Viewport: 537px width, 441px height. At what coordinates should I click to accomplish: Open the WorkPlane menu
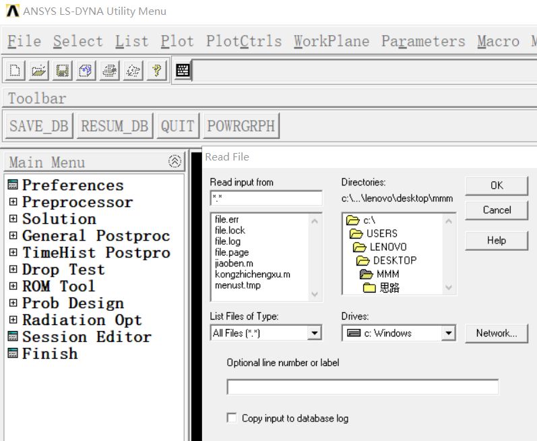pyautogui.click(x=331, y=41)
